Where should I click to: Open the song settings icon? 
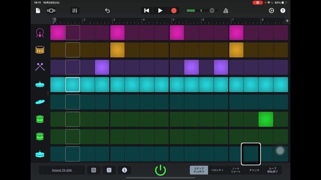coord(271,10)
